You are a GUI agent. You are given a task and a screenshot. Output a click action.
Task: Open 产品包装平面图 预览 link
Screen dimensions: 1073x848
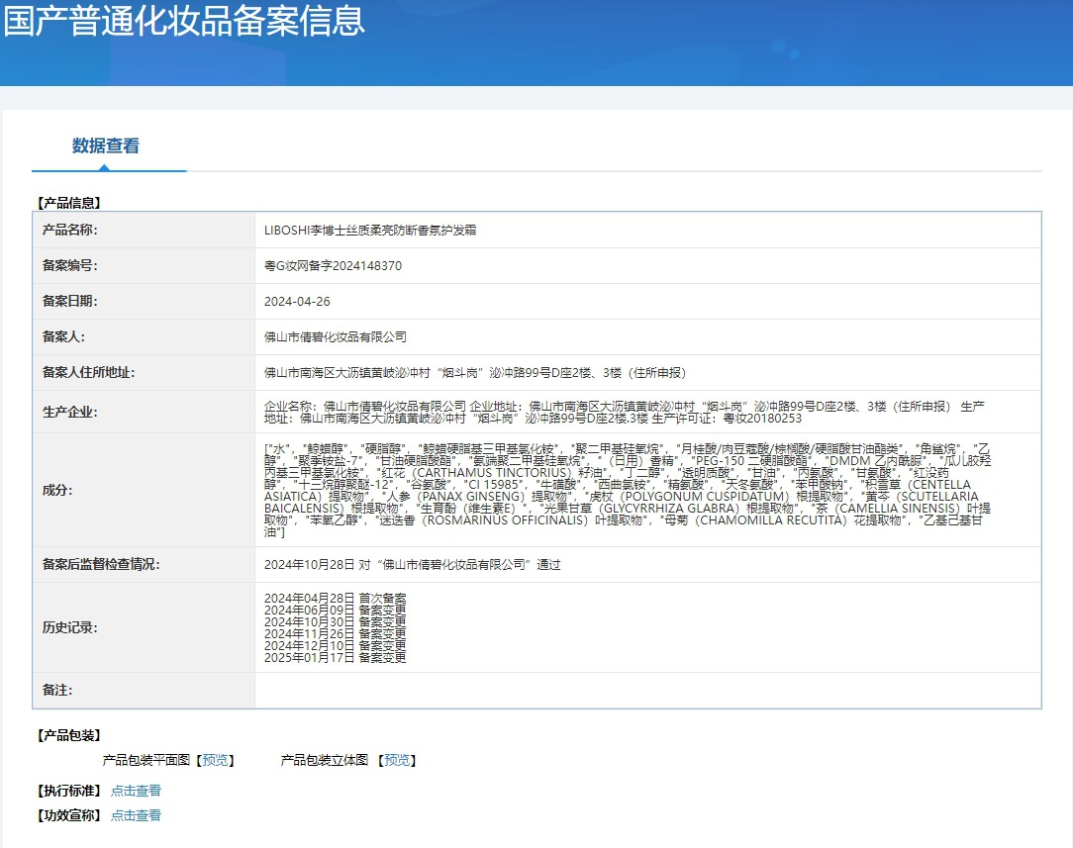215,760
